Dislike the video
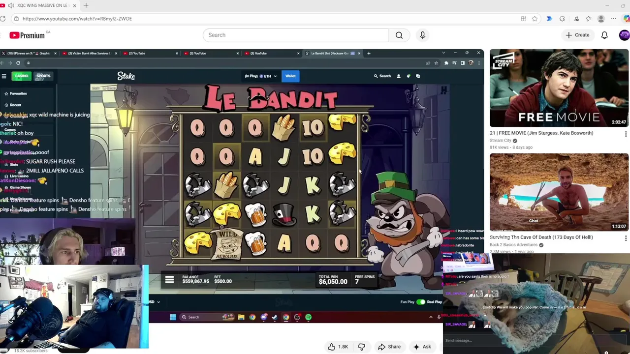Screen dimensions: 630x354 tap(361, 347)
